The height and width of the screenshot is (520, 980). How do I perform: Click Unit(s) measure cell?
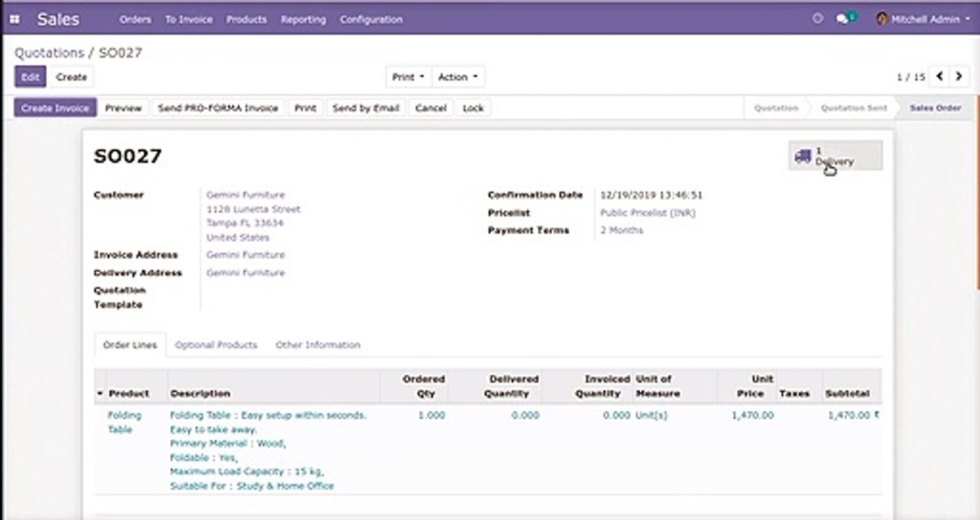point(651,415)
